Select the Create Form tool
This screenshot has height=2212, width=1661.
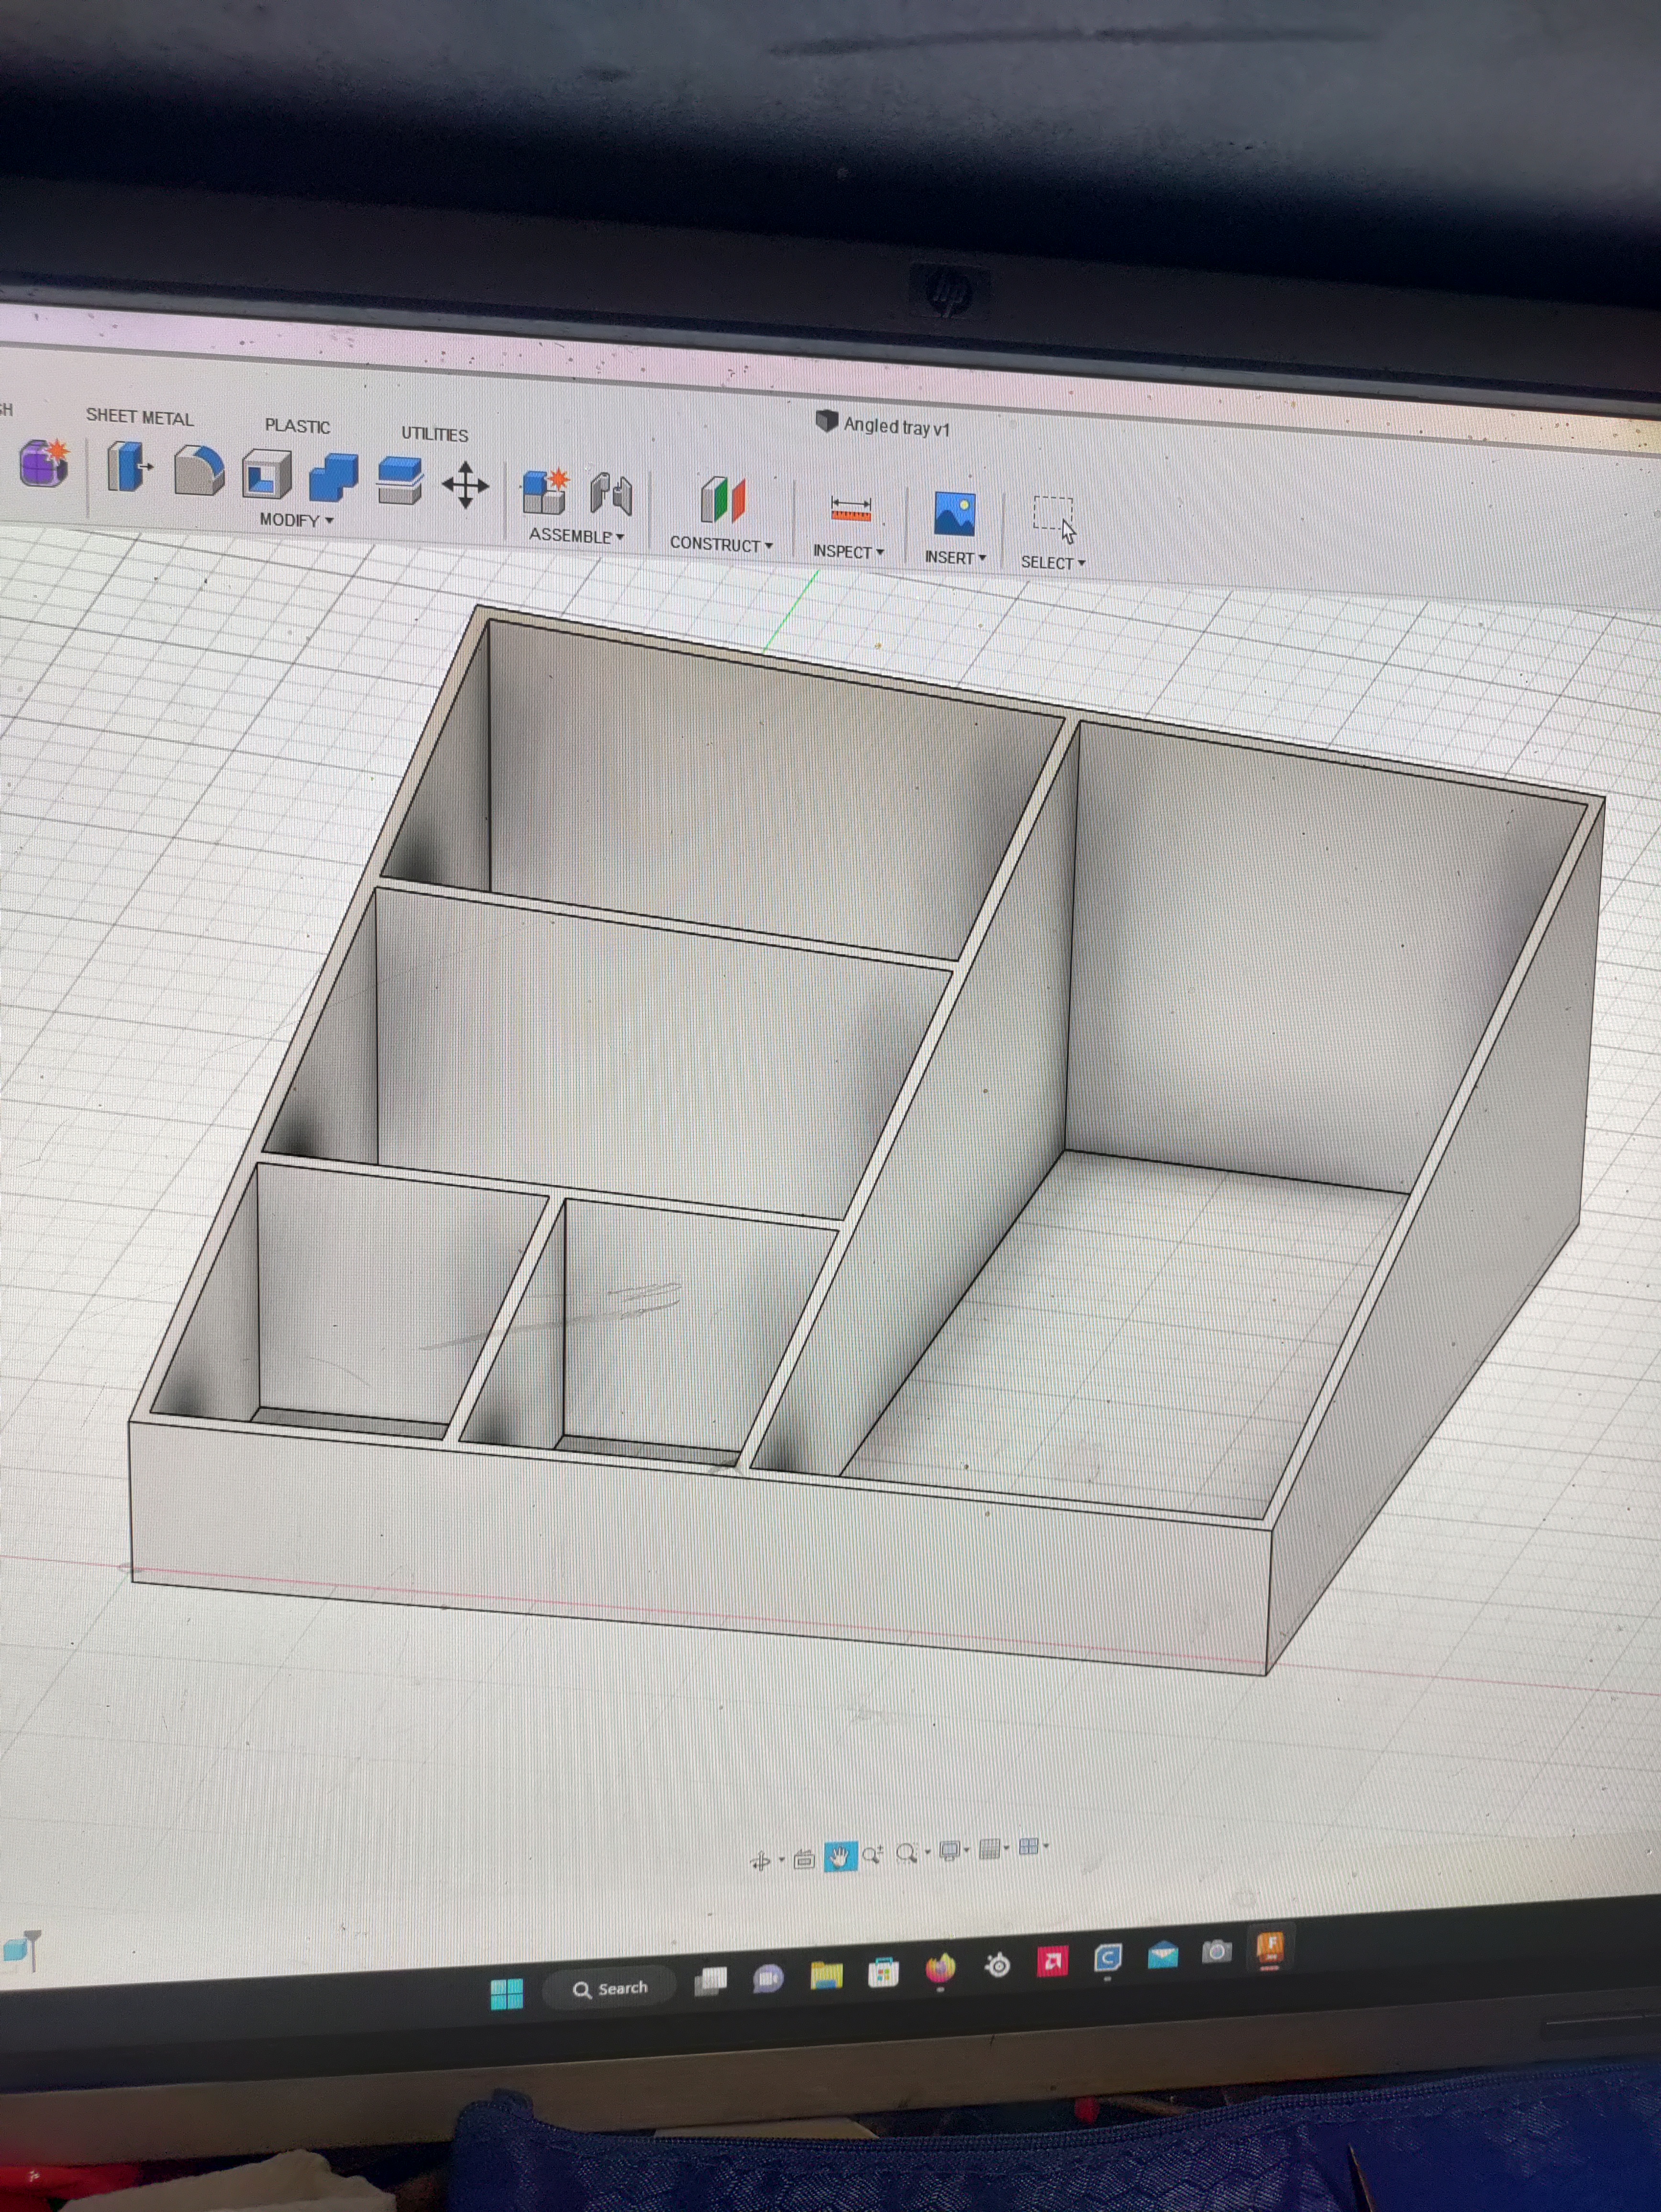click(x=44, y=463)
